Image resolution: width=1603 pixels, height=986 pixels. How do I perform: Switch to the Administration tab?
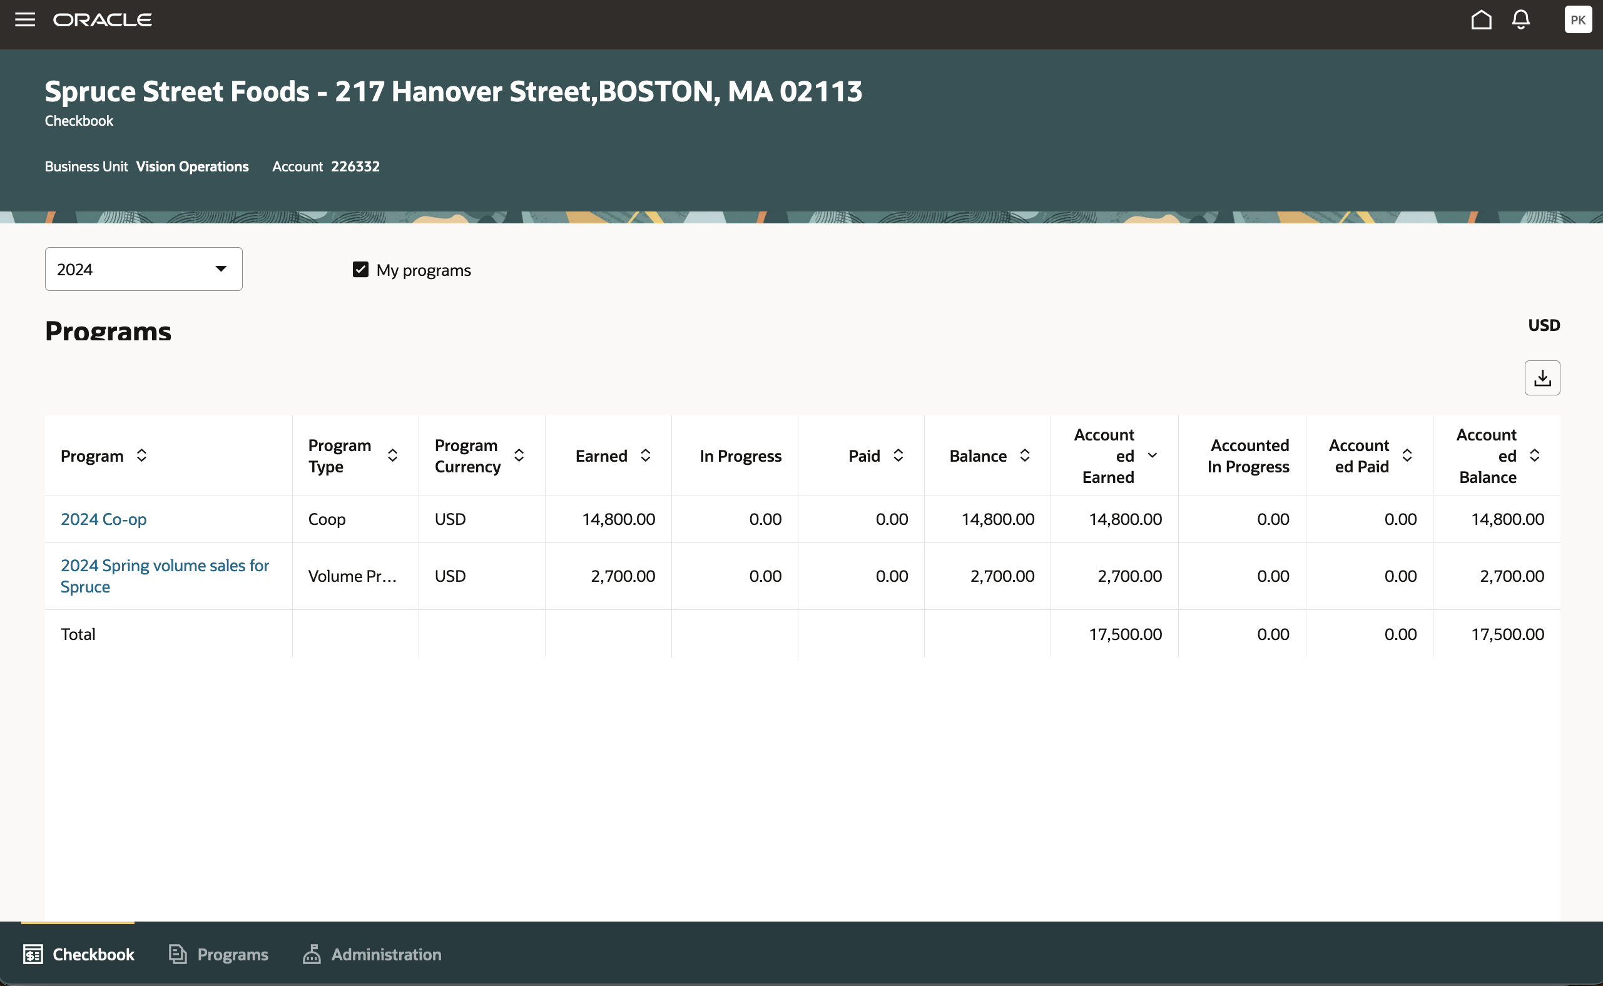pos(385,954)
